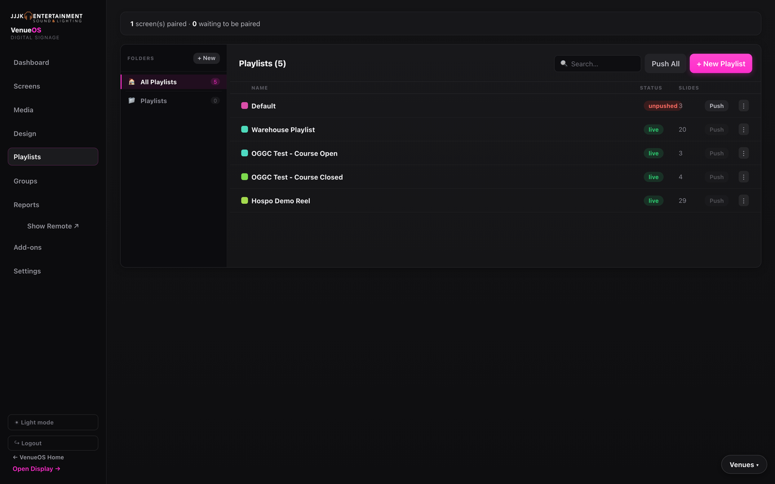The height and width of the screenshot is (484, 775).
Task: Expand the Venues dropdown
Action: pyautogui.click(x=744, y=464)
